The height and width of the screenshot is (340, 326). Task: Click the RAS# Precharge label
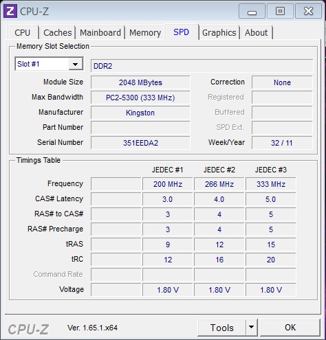click(56, 229)
